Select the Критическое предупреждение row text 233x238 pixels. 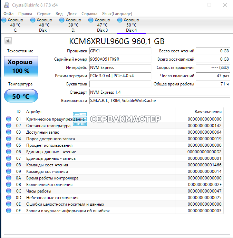[55, 119]
